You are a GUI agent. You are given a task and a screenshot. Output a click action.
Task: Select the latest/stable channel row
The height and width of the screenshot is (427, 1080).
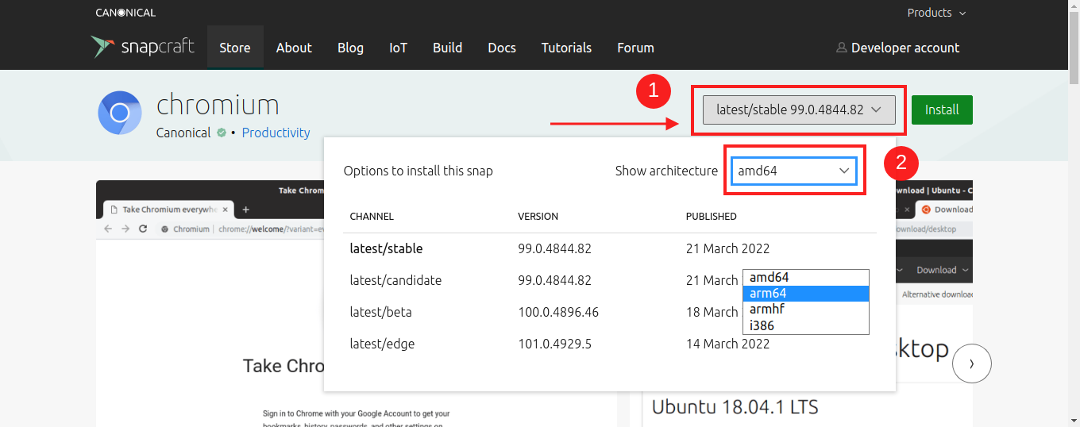coord(610,248)
